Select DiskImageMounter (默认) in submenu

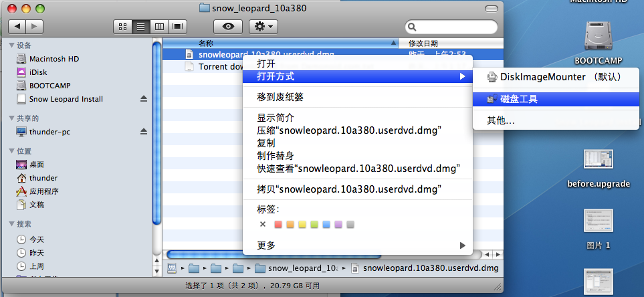coord(556,77)
